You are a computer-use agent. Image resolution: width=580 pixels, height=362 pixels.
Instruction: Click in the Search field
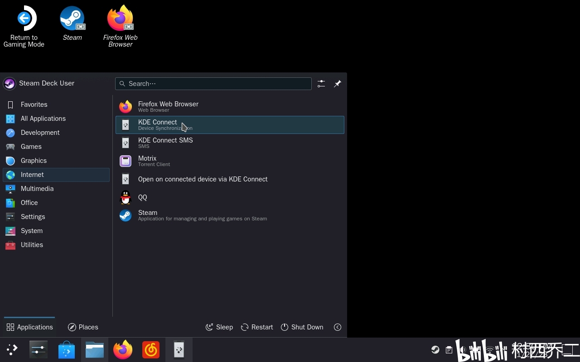(x=213, y=84)
